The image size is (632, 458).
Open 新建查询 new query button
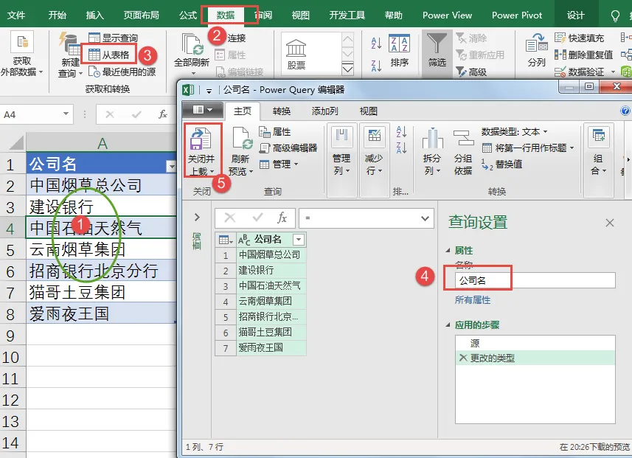pyautogui.click(x=71, y=55)
